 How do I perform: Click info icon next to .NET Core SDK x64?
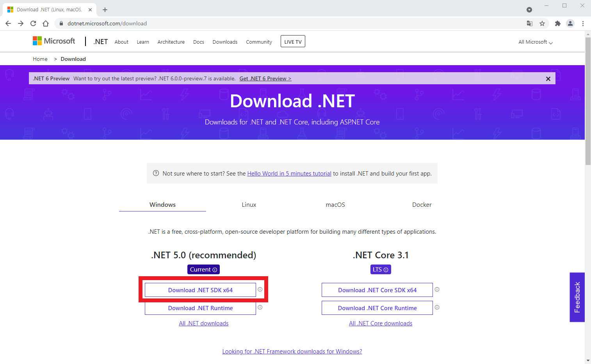[x=437, y=289]
